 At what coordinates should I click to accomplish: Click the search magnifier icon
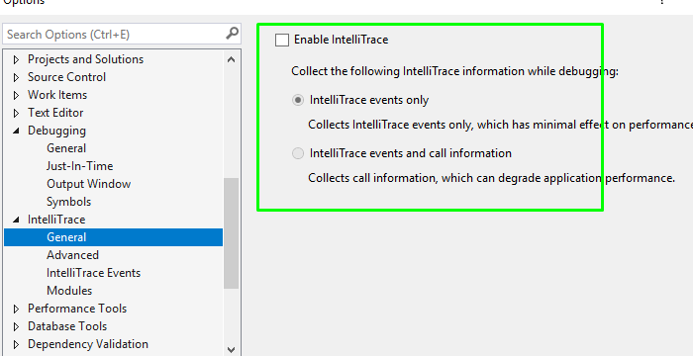(232, 33)
